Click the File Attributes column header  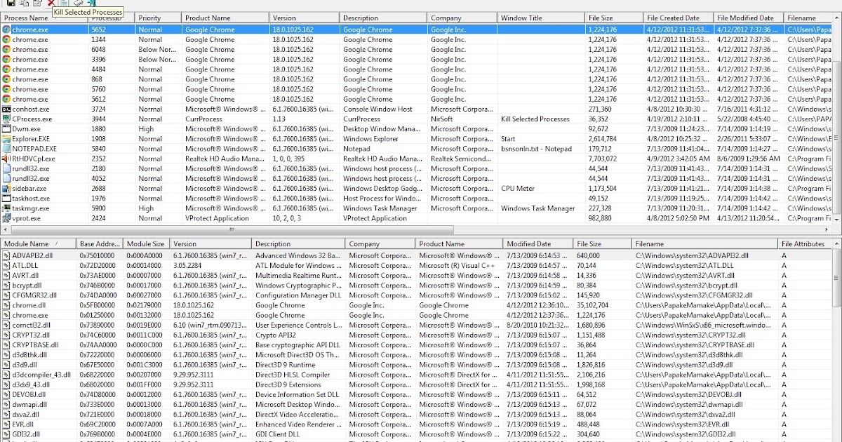tap(806, 243)
